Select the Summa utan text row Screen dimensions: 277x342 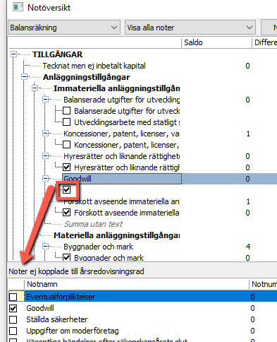[93, 224]
